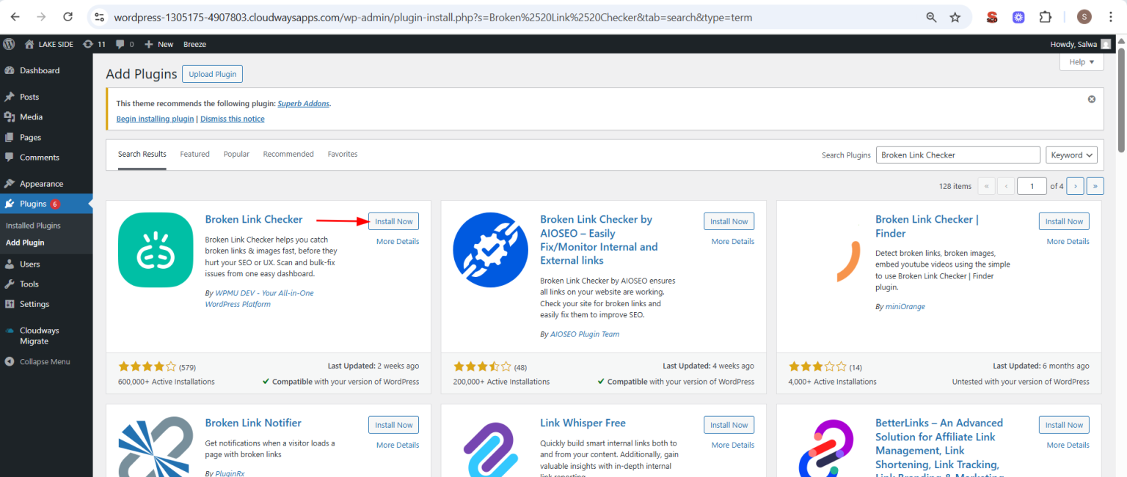Open the Breeze admin bar menu

(x=194, y=44)
